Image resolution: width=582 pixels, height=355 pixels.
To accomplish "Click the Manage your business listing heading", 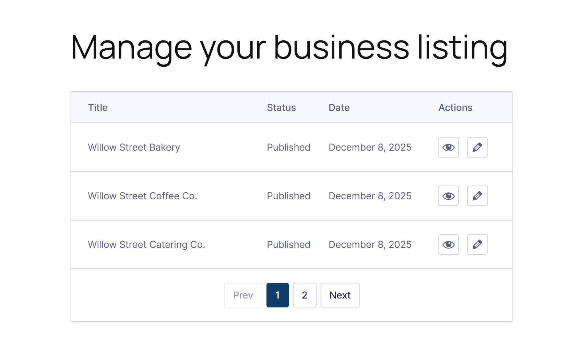I will pyautogui.click(x=289, y=47).
